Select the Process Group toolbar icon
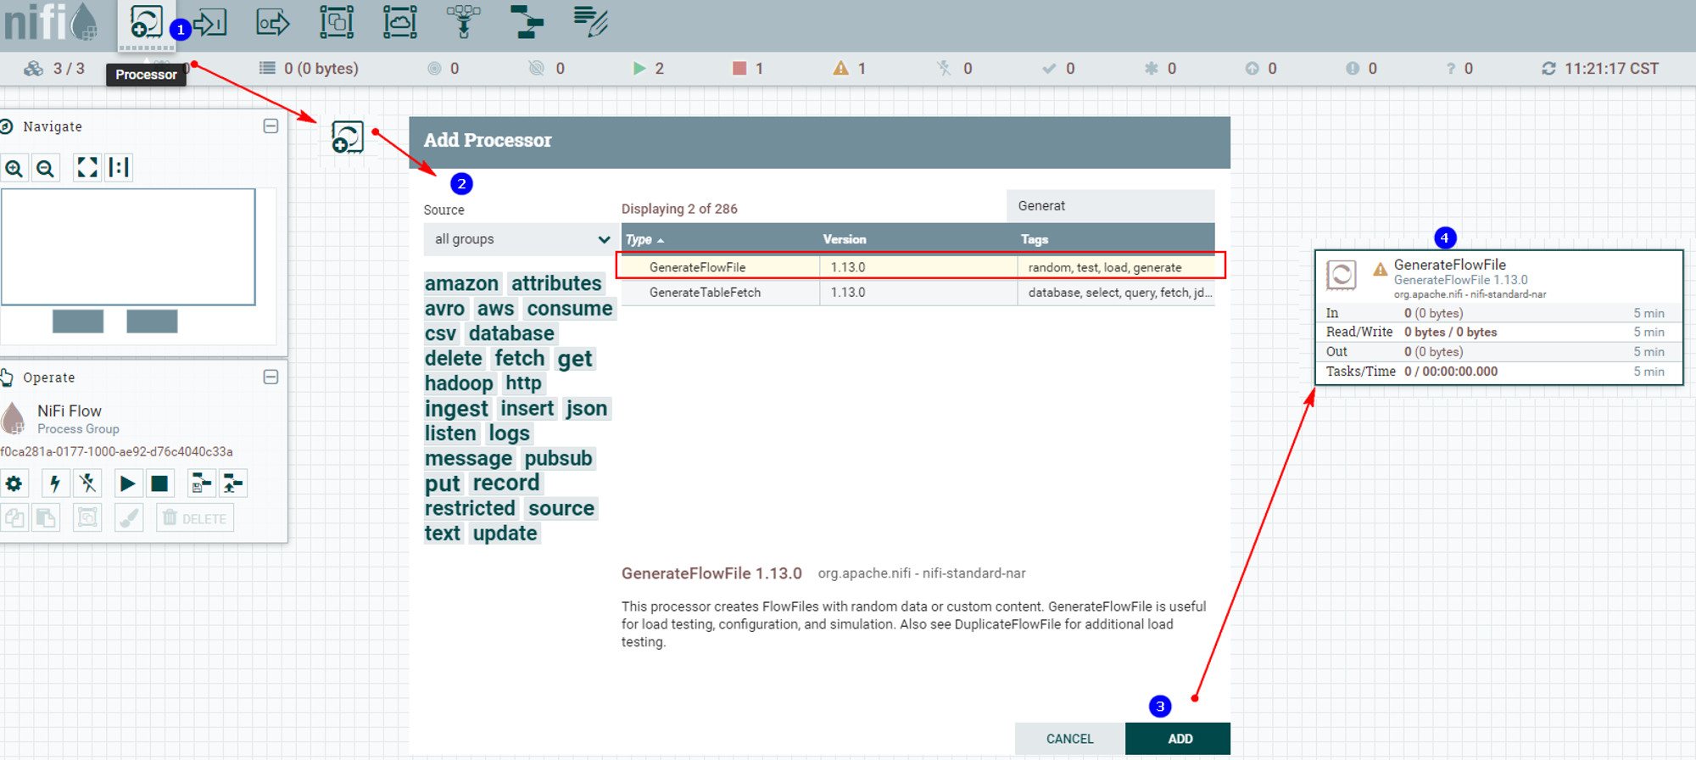This screenshot has width=1696, height=760. (x=337, y=23)
